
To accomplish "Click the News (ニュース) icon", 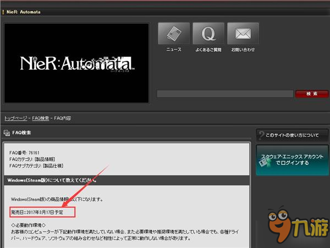I will click(x=174, y=34).
